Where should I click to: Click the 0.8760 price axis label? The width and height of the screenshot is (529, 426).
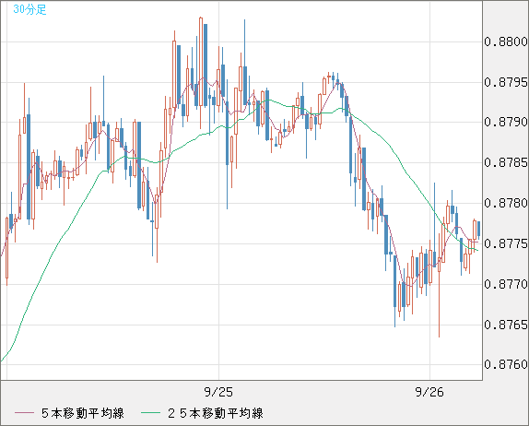pyautogui.click(x=506, y=364)
